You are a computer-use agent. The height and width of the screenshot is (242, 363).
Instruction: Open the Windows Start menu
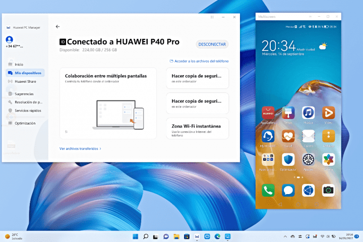(x=136, y=236)
